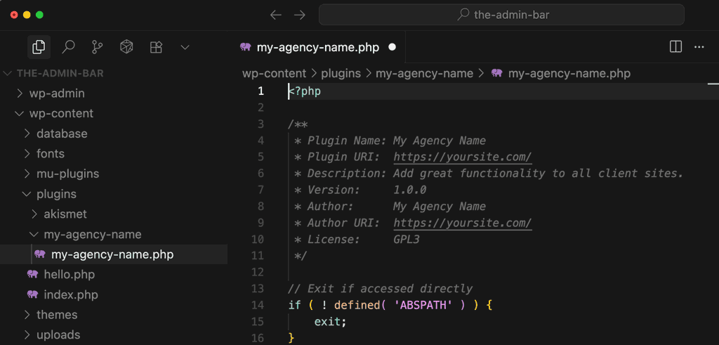The height and width of the screenshot is (345, 719).
Task: Split the editor to the right
Action: (x=675, y=47)
